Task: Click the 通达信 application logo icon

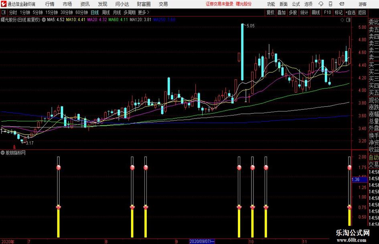Action: 3,4
